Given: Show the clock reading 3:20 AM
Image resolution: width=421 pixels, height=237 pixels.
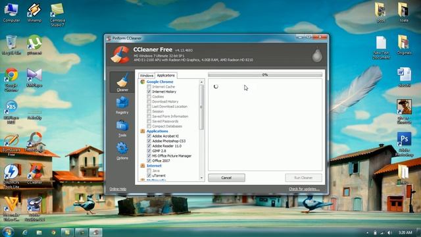Looking at the screenshot, I should coord(405,232).
